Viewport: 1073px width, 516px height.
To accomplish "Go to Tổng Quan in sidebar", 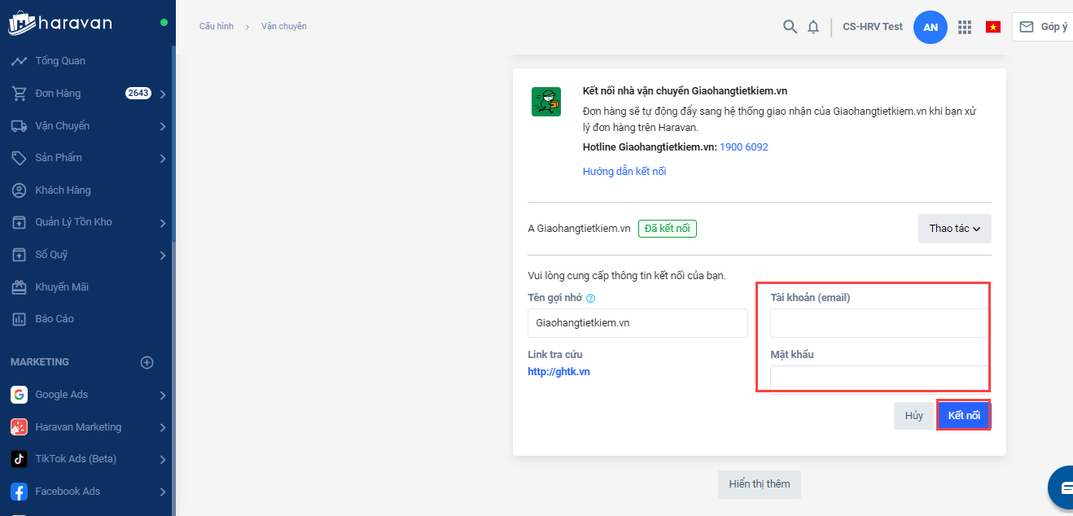I will point(60,61).
